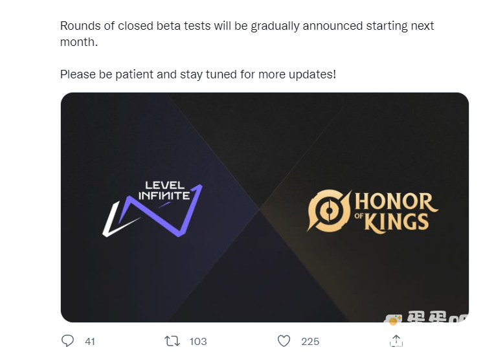Screen dimensions: 496x356
Task: Click the LEVEL INFINITE white text
Action: [164, 191]
